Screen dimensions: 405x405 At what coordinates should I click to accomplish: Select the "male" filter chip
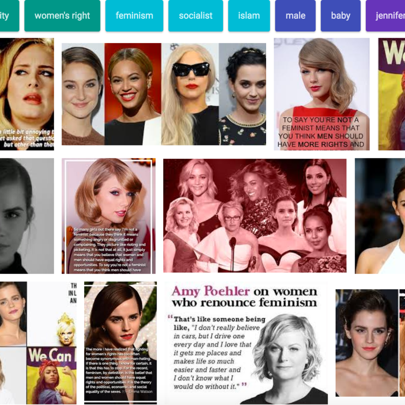[295, 16]
